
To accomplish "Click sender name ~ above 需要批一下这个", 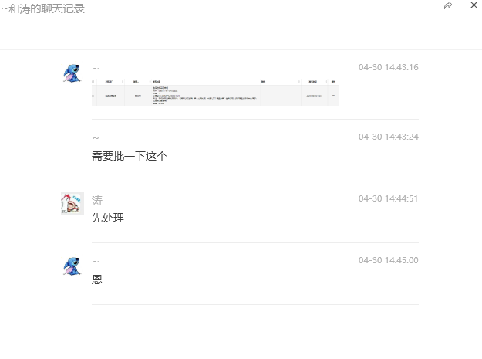I will point(96,138).
